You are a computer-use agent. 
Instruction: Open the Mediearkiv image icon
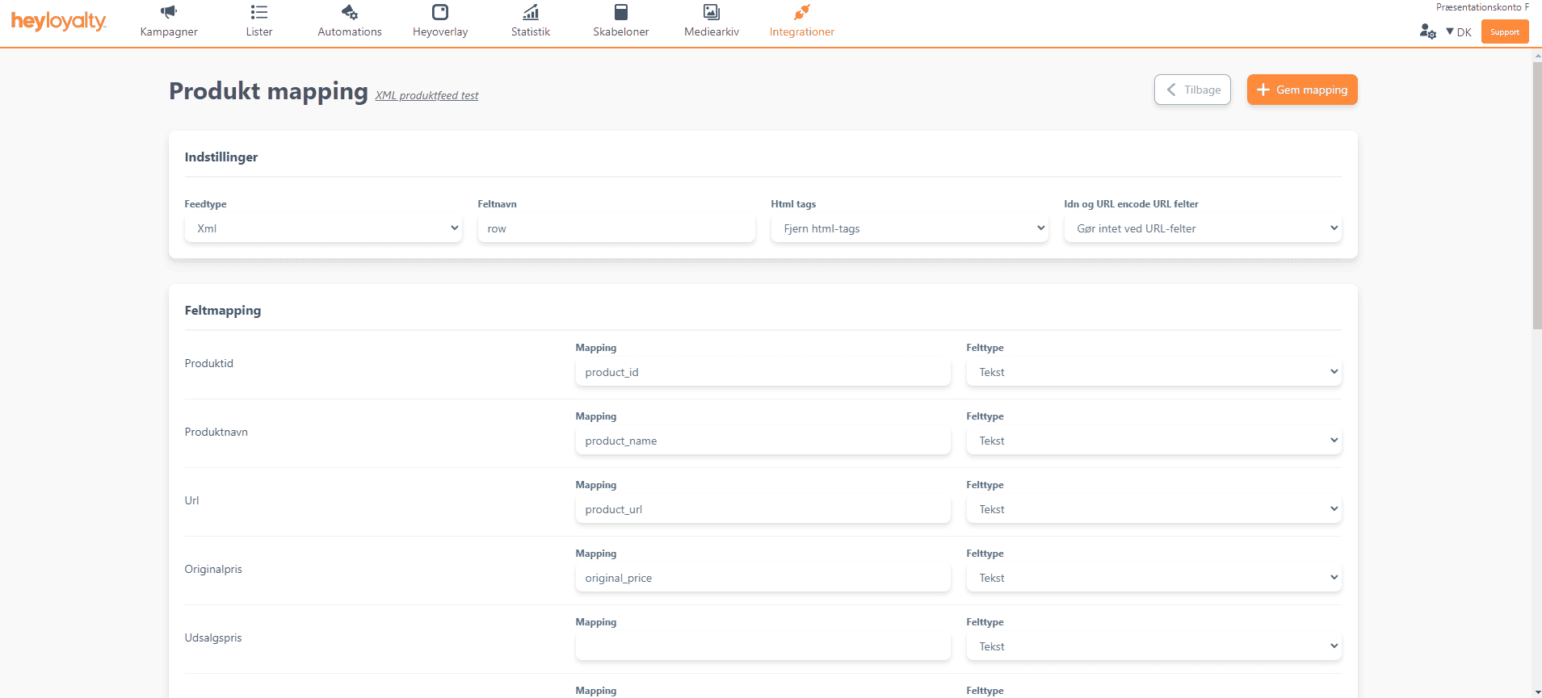tap(711, 12)
